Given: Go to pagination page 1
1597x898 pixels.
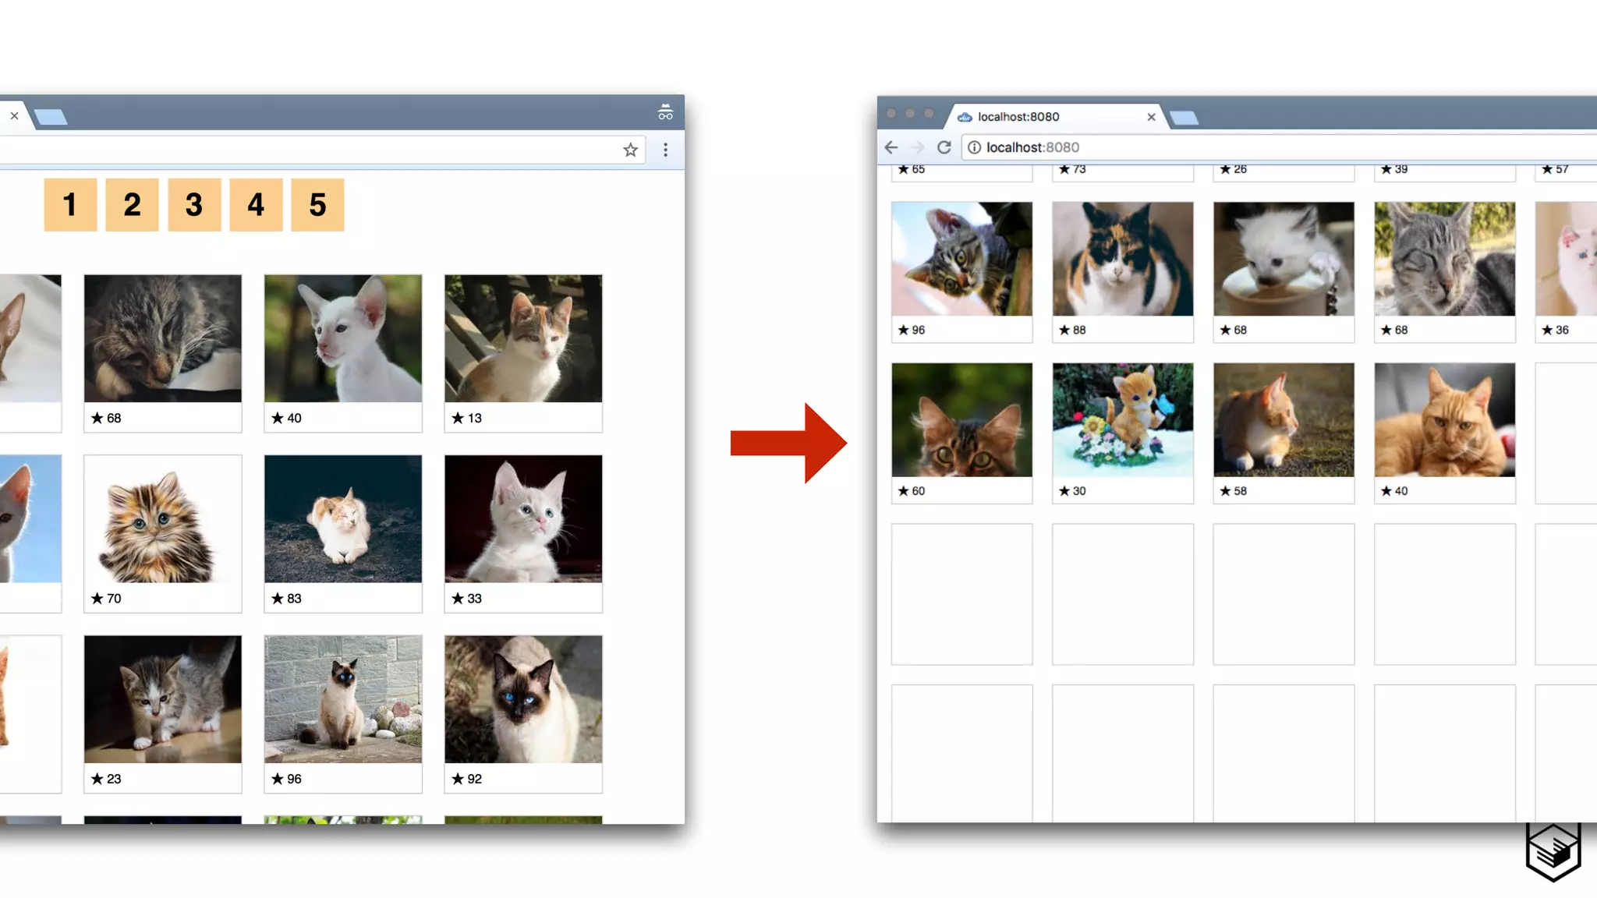Looking at the screenshot, I should pyautogui.click(x=70, y=205).
